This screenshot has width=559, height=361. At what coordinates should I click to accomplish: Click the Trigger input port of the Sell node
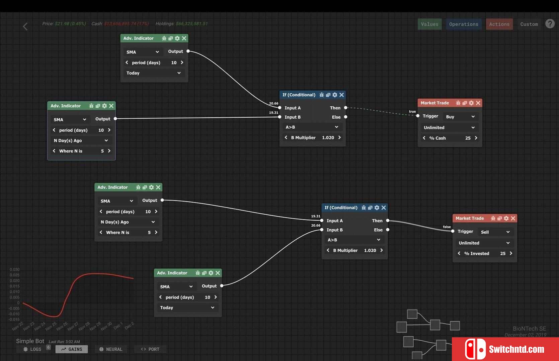tap(453, 231)
